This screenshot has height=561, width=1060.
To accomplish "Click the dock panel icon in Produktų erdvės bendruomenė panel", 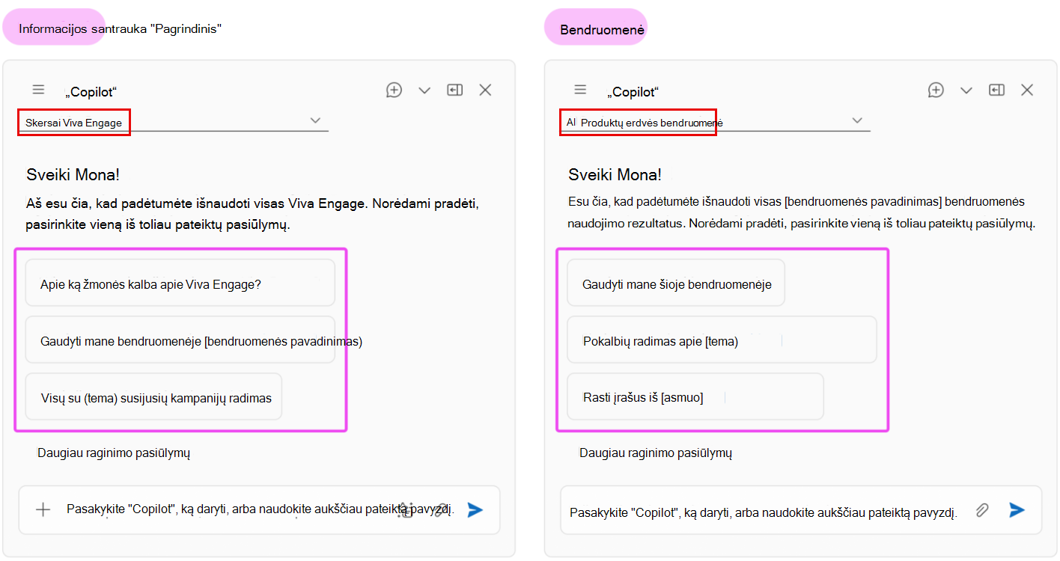I will pyautogui.click(x=996, y=90).
